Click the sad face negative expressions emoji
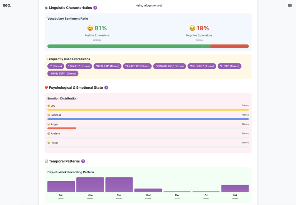 click(192, 28)
